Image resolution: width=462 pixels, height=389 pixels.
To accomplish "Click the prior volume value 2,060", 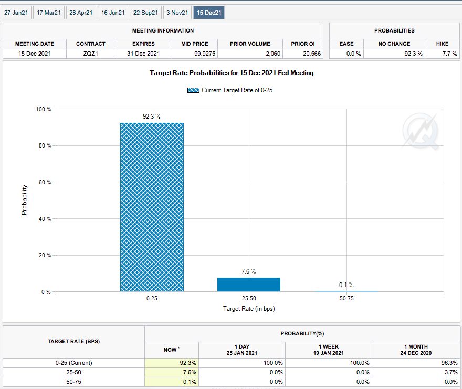I will 273,54.
